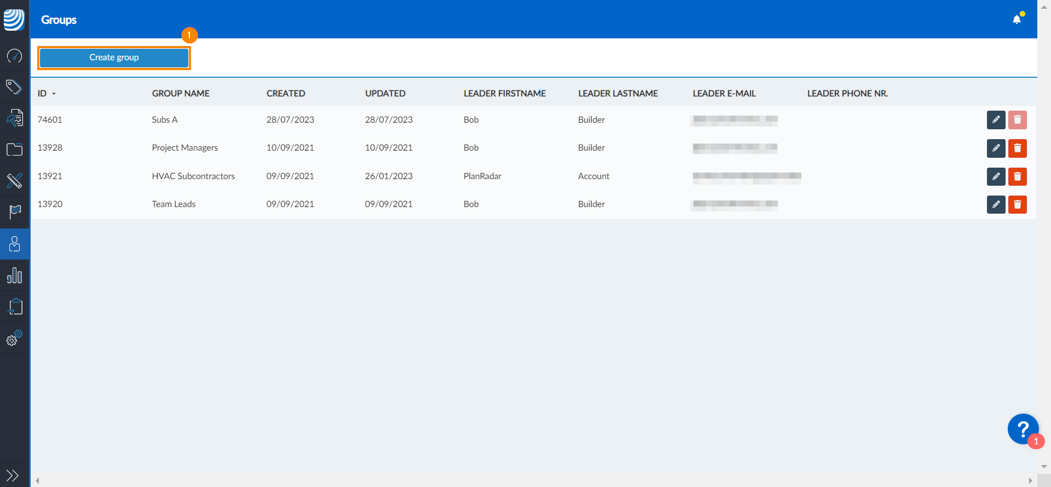Edit the Subs A group
Image resolution: width=1051 pixels, height=487 pixels.
coord(996,120)
